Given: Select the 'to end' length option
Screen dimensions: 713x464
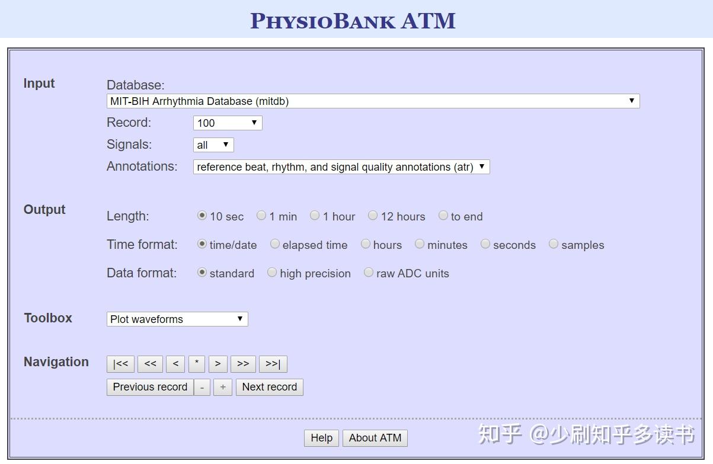Looking at the screenshot, I should [443, 216].
